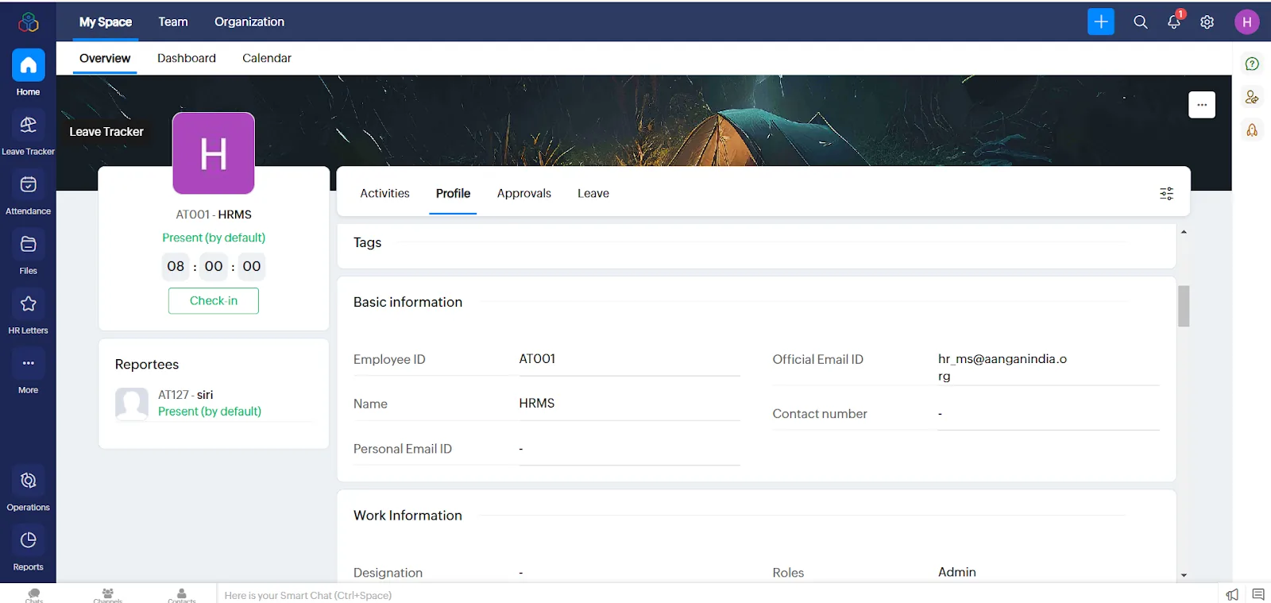Open the Calendar tab
This screenshot has height=603, width=1271.
coord(267,58)
